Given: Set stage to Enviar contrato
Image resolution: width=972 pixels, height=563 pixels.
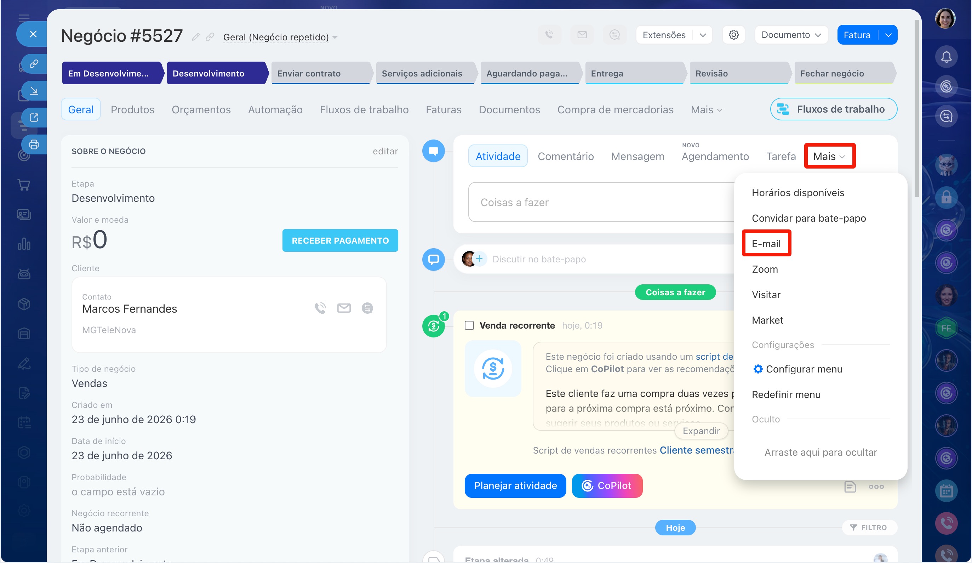Looking at the screenshot, I should pos(321,73).
